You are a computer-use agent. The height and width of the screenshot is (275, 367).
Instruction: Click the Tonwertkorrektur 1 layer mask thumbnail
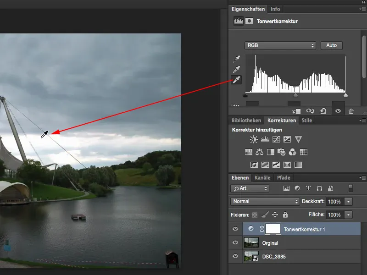click(x=272, y=229)
